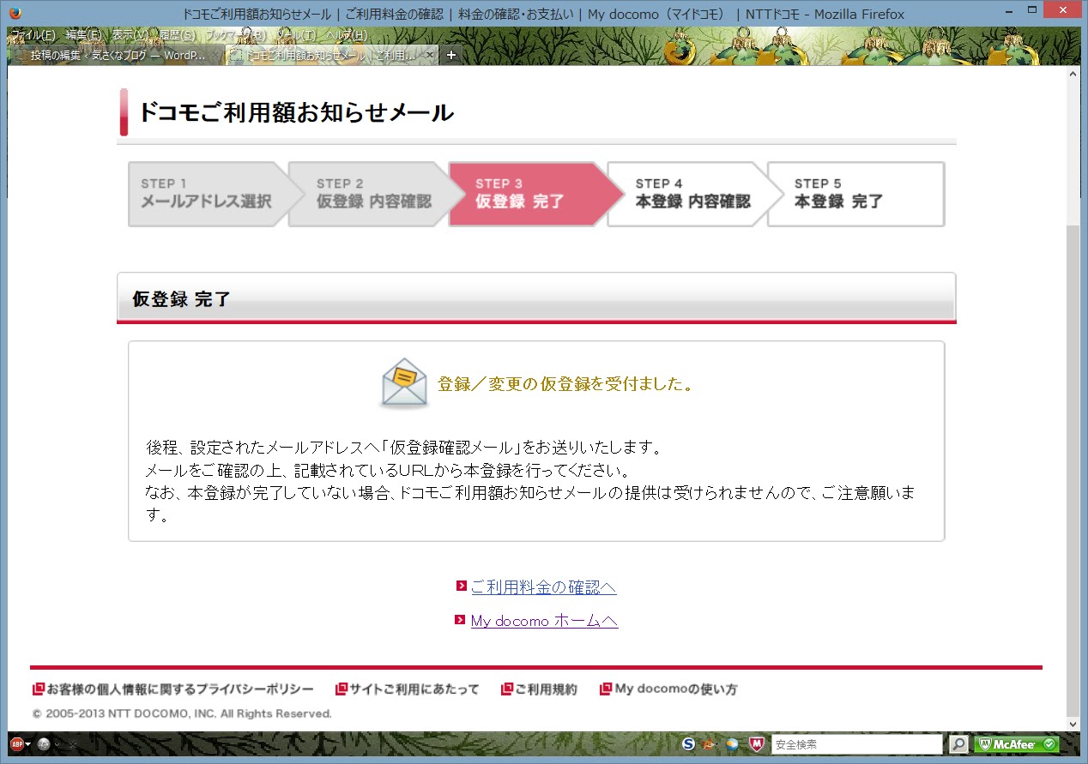Open a new tab with the plus button
Screen dimensions: 1088x764
click(x=451, y=55)
